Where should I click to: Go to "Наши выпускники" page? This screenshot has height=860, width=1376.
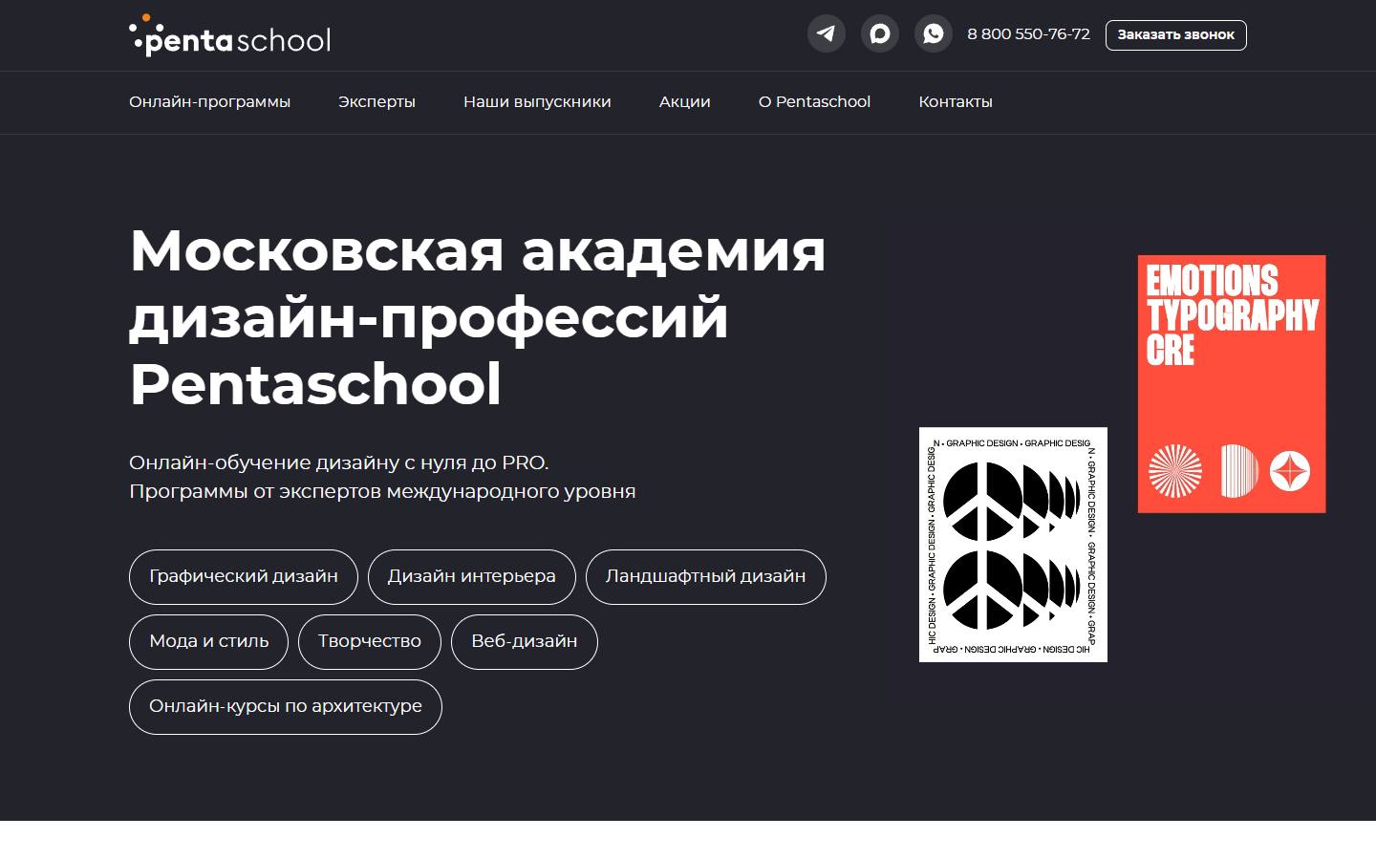click(x=537, y=102)
